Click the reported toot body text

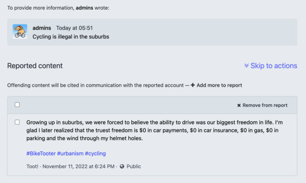(x=154, y=130)
